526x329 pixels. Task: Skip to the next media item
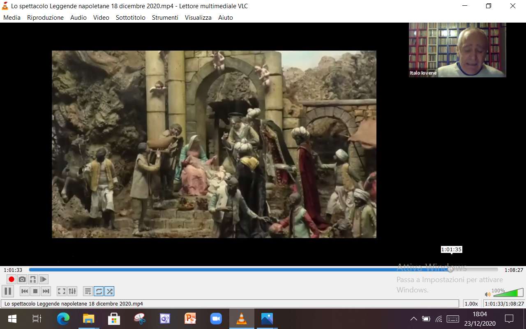click(46, 291)
